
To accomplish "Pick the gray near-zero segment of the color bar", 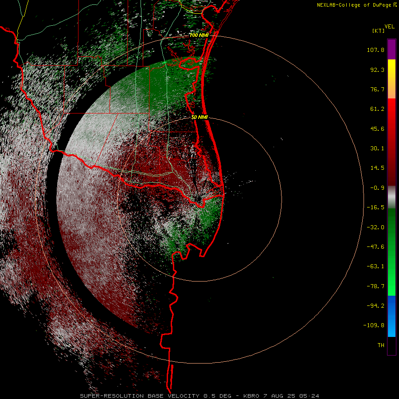I will (391, 197).
